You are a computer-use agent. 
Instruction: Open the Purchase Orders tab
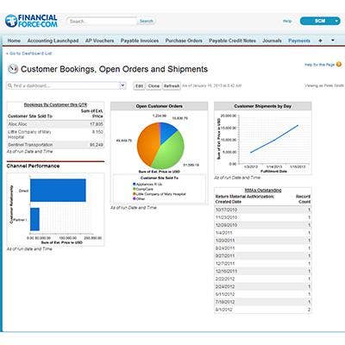(x=184, y=41)
